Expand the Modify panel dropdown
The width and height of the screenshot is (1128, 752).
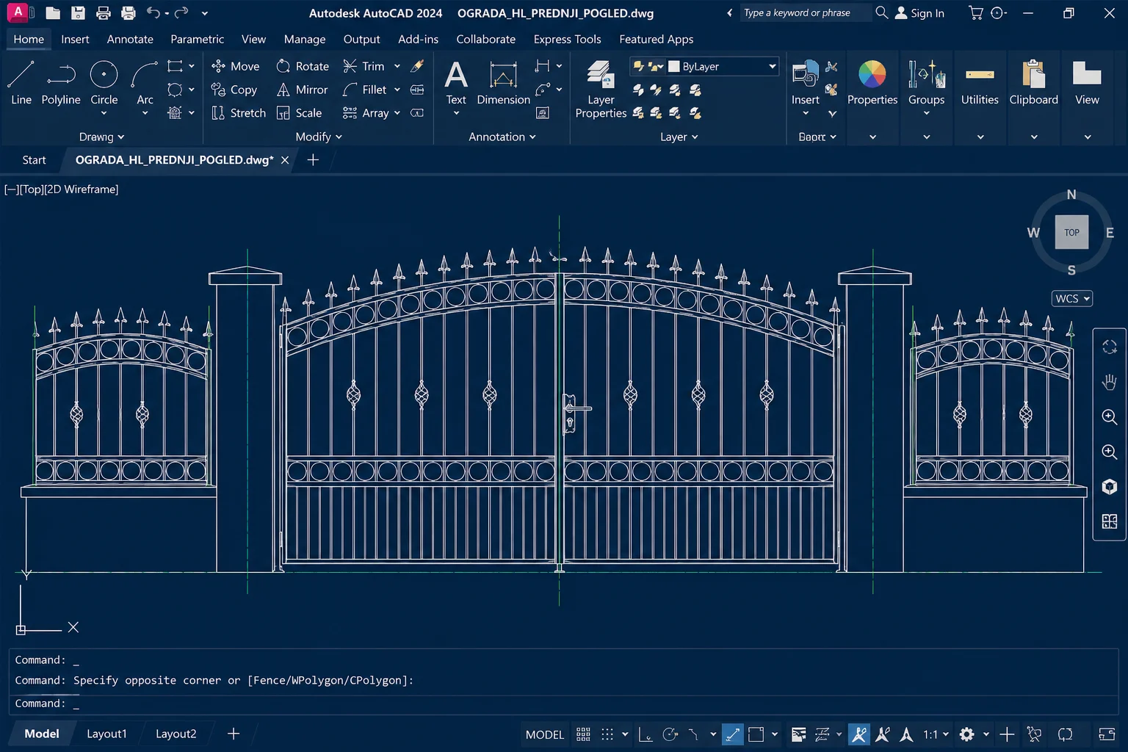pos(319,137)
